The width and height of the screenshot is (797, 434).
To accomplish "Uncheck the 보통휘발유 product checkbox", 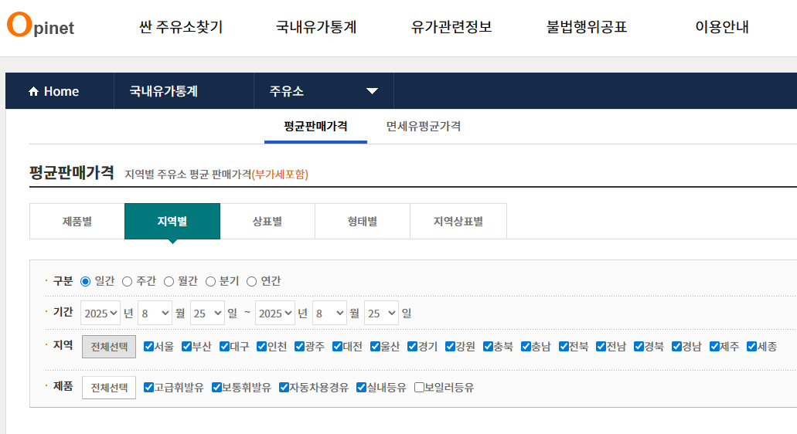I will 216,388.
